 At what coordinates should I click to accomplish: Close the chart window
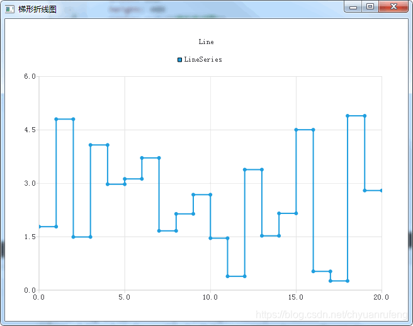click(x=393, y=7)
